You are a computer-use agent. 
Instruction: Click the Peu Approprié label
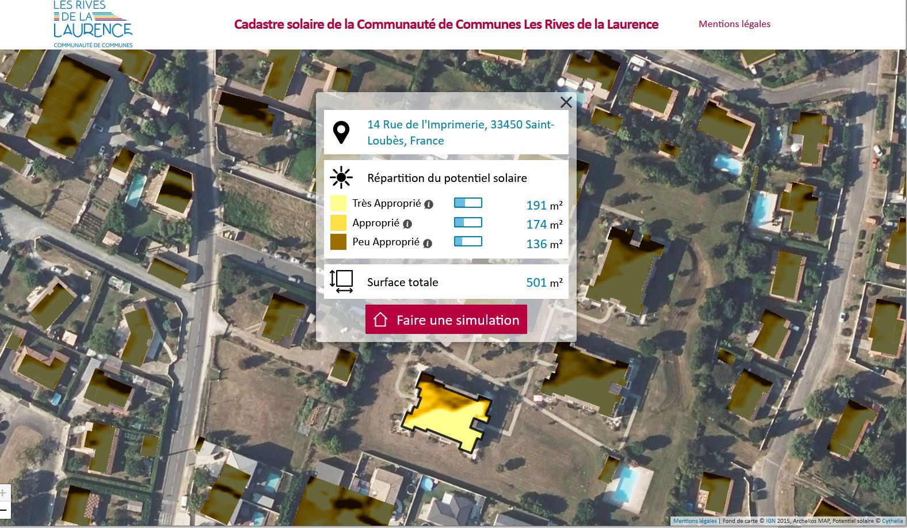(386, 242)
